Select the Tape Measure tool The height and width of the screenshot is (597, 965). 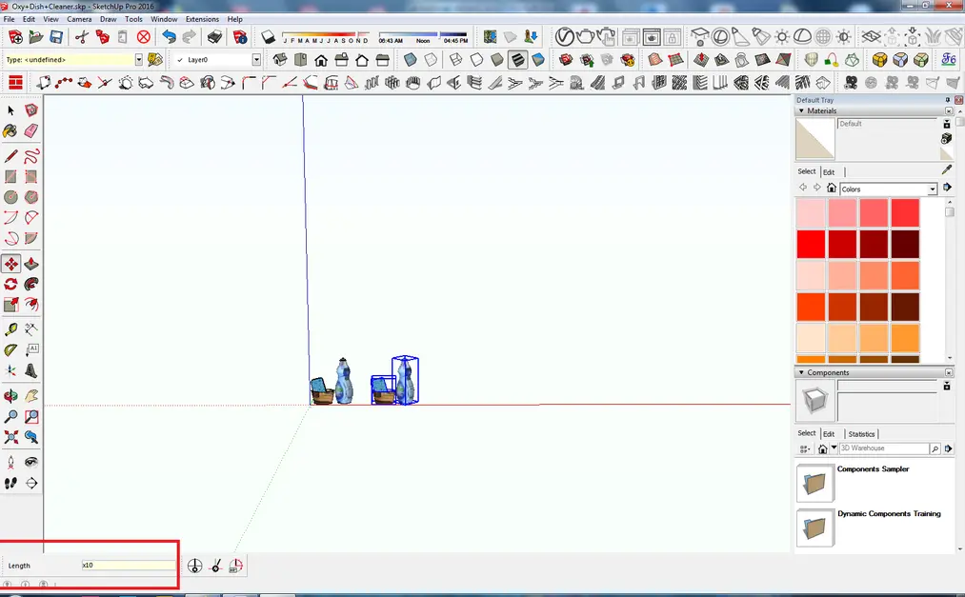point(11,330)
